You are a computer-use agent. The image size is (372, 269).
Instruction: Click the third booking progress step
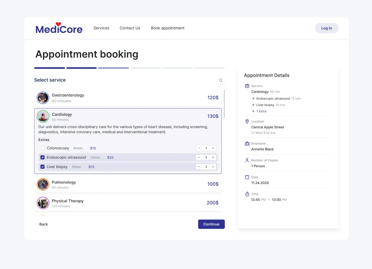pyautogui.click(x=114, y=68)
